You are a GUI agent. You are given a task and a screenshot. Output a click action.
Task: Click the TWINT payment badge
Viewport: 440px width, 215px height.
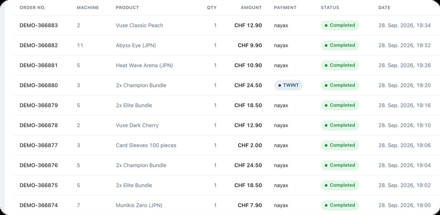pyautogui.click(x=288, y=85)
